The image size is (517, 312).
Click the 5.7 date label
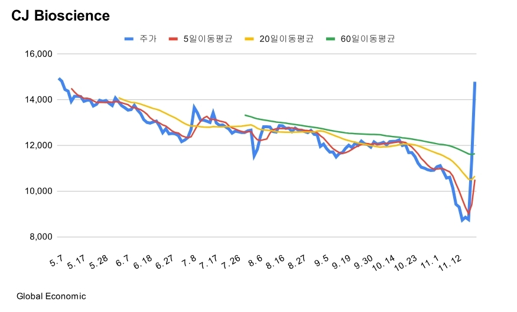[x=56, y=261]
